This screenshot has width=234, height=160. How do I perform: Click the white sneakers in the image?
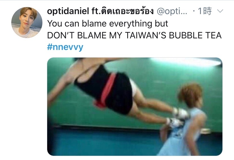coord(177,118)
